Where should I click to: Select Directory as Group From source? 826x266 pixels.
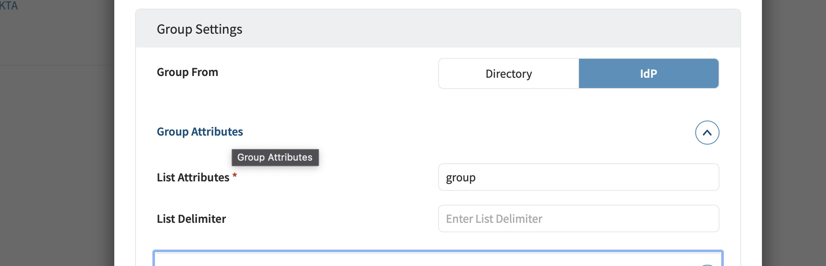click(509, 74)
